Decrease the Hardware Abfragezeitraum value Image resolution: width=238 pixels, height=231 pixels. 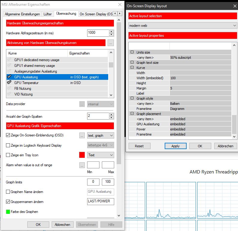pyautogui.click(x=111, y=35)
